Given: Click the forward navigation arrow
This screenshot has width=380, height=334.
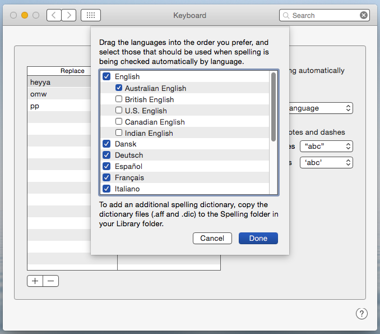Looking at the screenshot, I should (x=68, y=15).
